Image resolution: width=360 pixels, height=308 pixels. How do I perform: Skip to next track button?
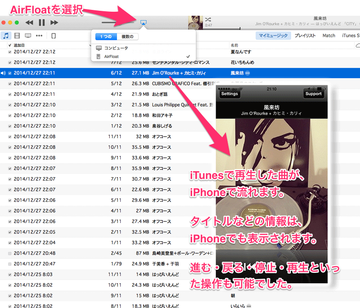click(54, 22)
